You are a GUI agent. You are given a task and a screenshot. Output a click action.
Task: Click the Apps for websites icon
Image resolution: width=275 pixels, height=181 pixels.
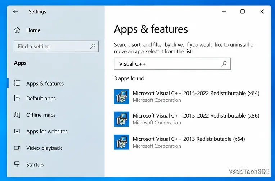pyautogui.click(x=17, y=131)
